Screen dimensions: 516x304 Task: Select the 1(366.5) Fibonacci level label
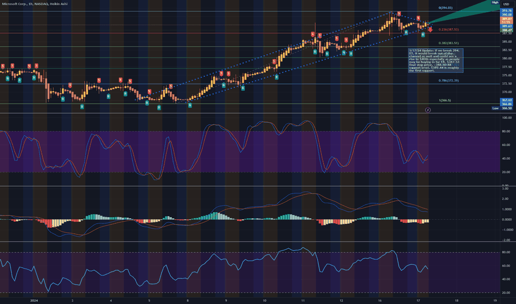445,101
